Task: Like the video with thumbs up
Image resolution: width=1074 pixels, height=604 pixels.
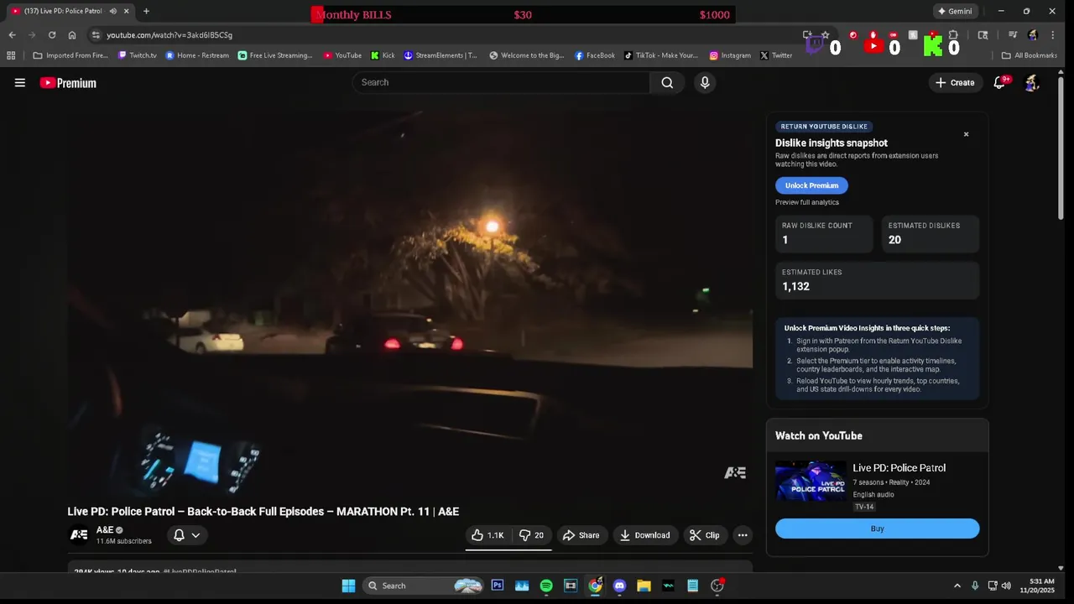Action: click(488, 535)
